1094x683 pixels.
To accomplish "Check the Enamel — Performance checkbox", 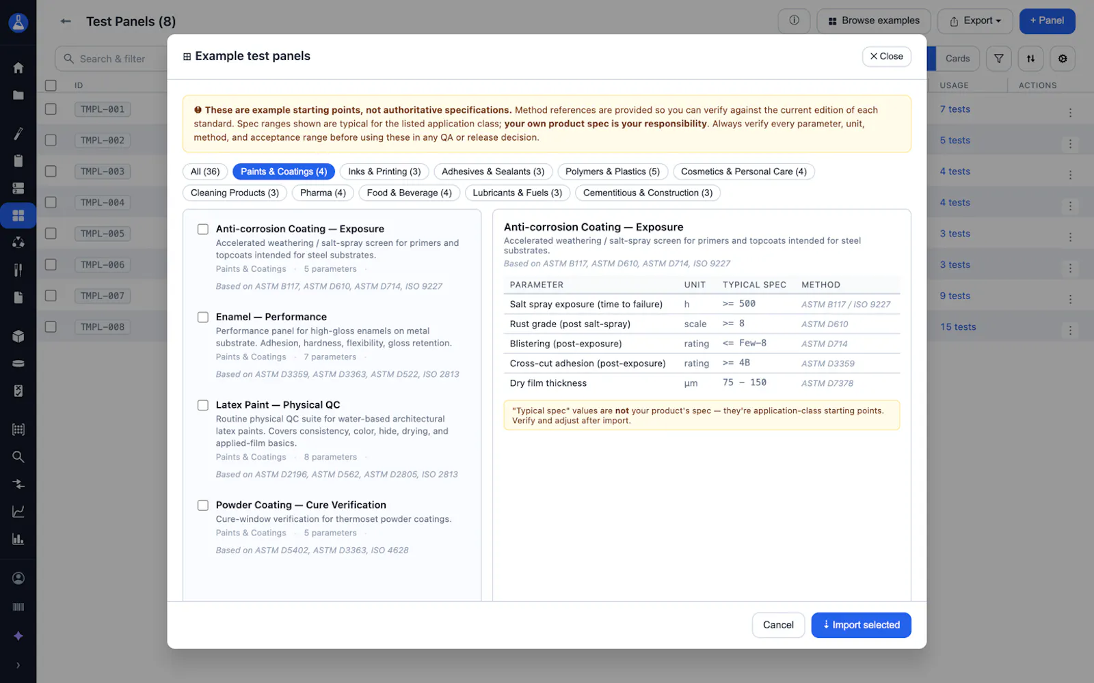I will (203, 318).
